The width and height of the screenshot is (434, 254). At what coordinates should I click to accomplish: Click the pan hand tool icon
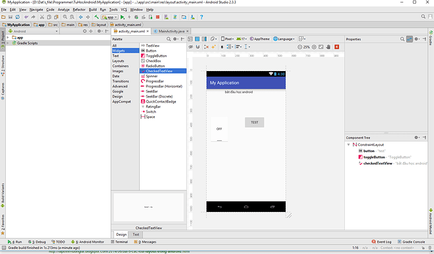click(330, 47)
